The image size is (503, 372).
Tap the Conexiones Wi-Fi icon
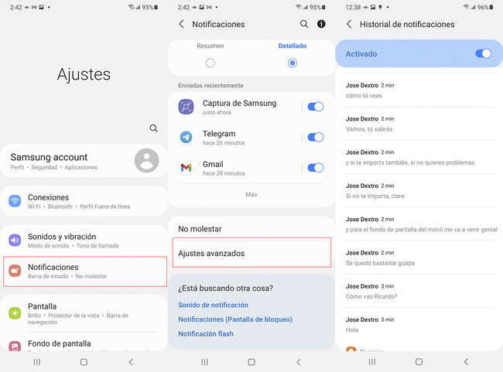click(x=15, y=201)
